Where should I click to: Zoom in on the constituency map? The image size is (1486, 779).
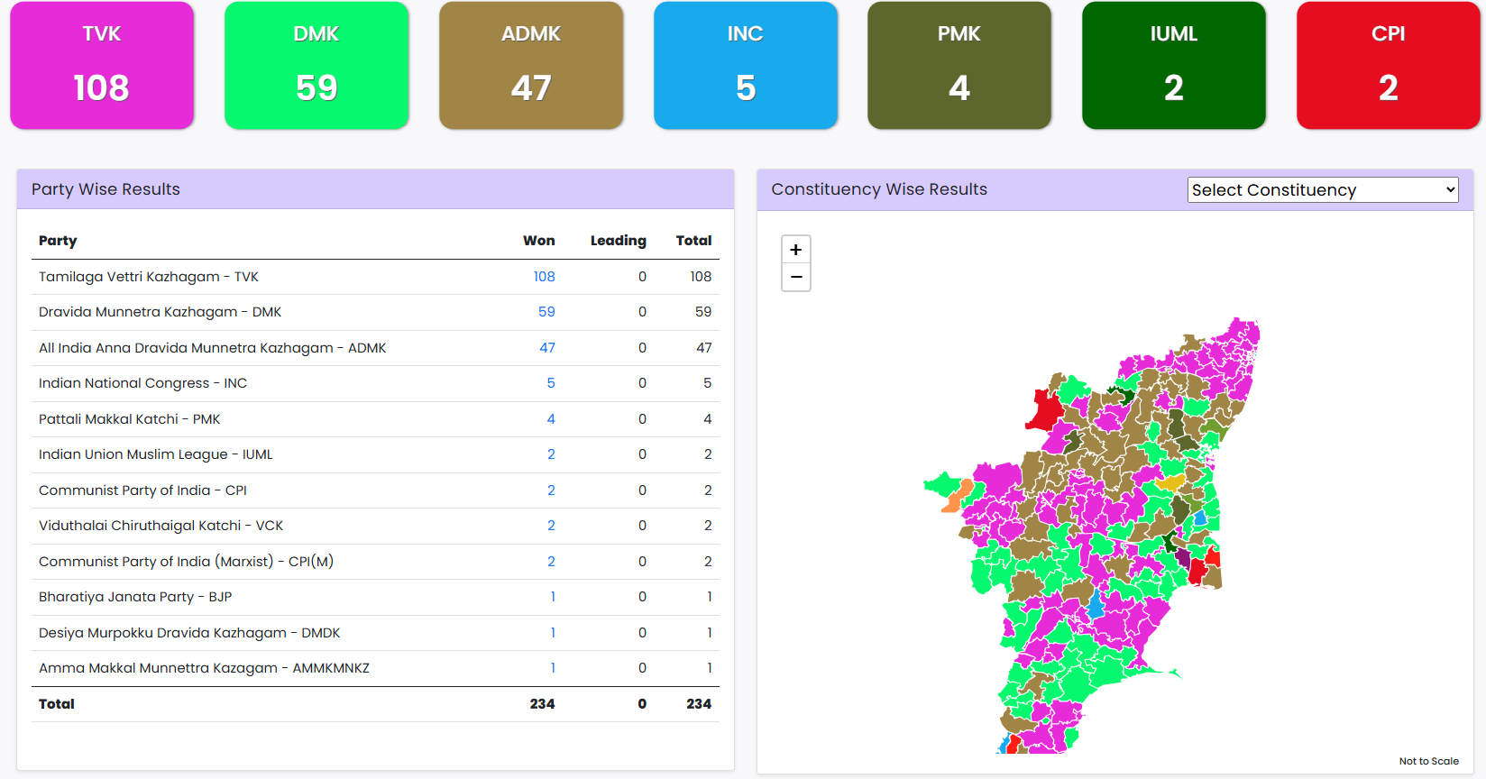click(795, 250)
